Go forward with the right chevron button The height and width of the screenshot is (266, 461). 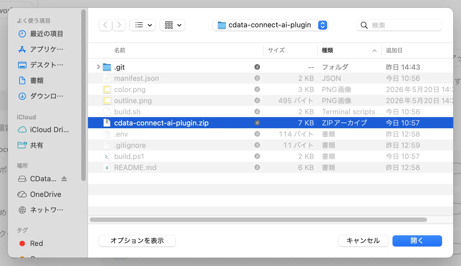tap(119, 25)
